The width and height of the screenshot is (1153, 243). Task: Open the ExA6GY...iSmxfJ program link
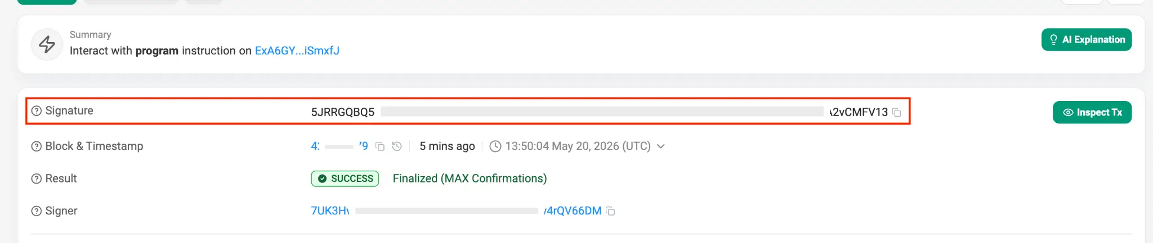[297, 51]
